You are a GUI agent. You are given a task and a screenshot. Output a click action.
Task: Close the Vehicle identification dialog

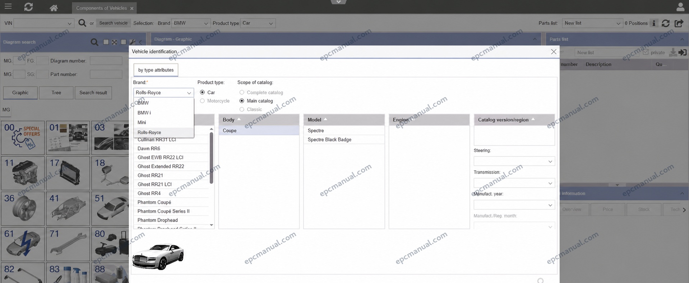point(554,52)
